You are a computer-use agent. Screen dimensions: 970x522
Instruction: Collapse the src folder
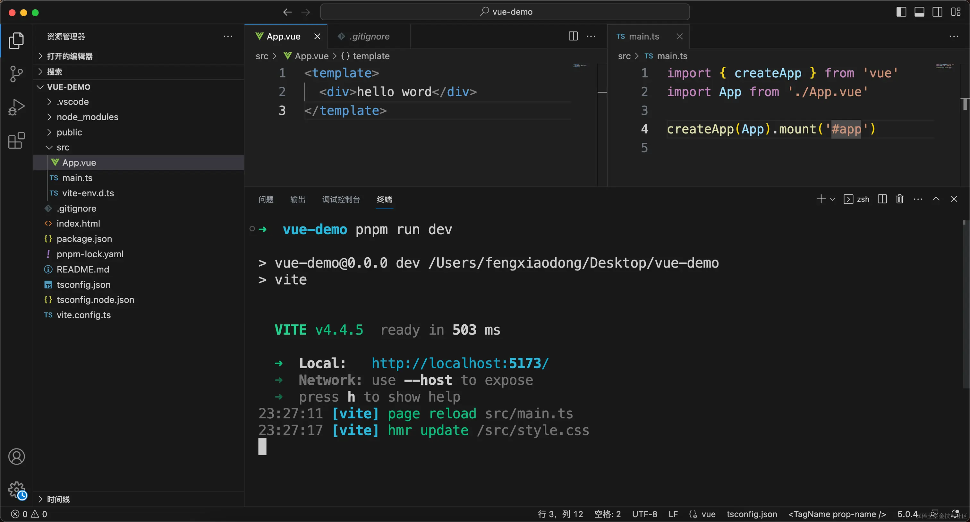point(139,147)
